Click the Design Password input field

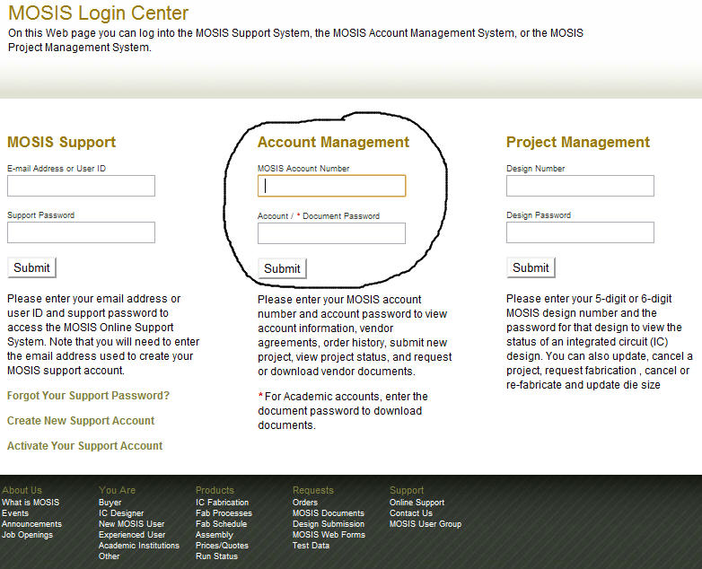click(x=580, y=232)
